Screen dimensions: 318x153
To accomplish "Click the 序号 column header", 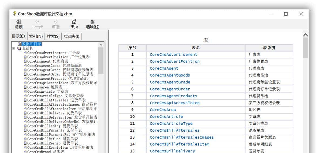I will click(x=132, y=48).
